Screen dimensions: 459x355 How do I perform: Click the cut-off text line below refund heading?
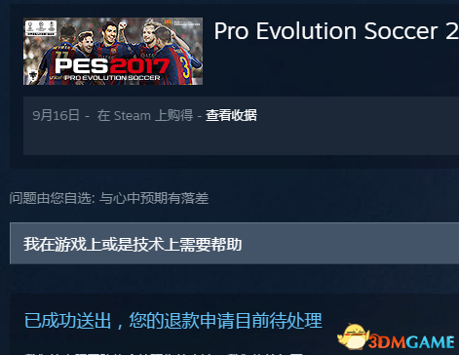[x=164, y=353]
